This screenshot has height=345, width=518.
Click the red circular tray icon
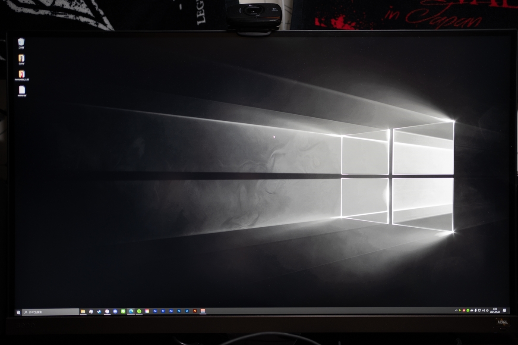click(x=464, y=310)
